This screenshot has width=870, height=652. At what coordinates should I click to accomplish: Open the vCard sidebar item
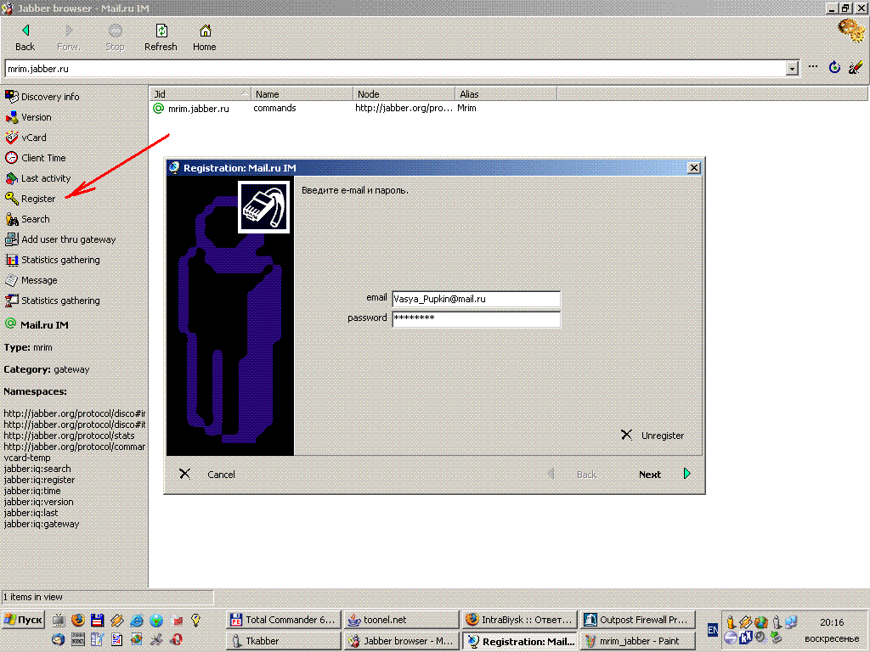[x=33, y=138]
